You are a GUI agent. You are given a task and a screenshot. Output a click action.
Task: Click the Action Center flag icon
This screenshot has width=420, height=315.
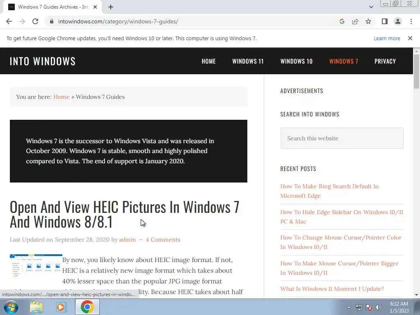[x=369, y=307]
